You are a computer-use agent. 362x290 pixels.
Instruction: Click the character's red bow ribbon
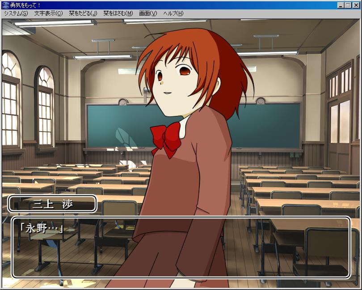click(166, 137)
